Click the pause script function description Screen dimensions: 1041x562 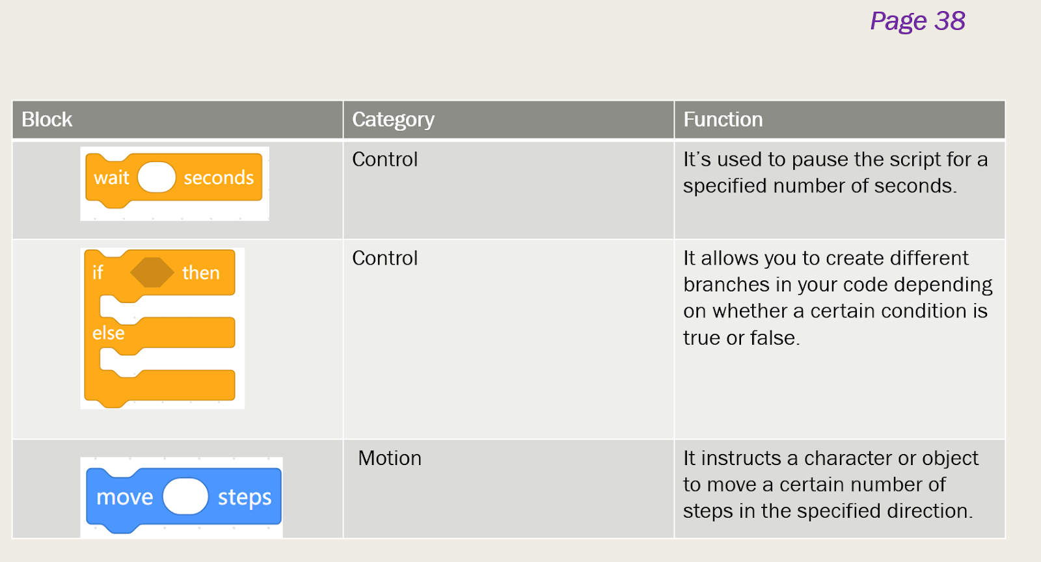tap(835, 172)
